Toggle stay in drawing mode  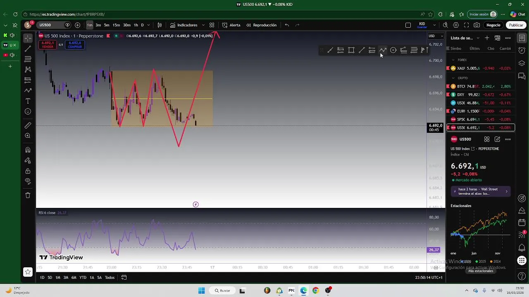click(28, 160)
